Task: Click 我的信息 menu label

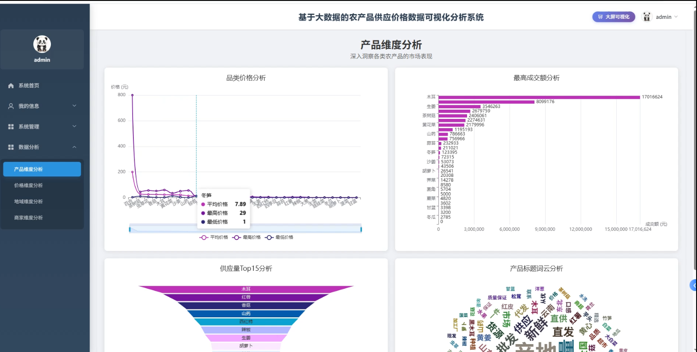Action: [x=29, y=106]
